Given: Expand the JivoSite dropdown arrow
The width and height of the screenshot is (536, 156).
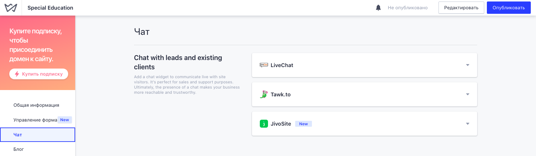Looking at the screenshot, I should [468, 124].
